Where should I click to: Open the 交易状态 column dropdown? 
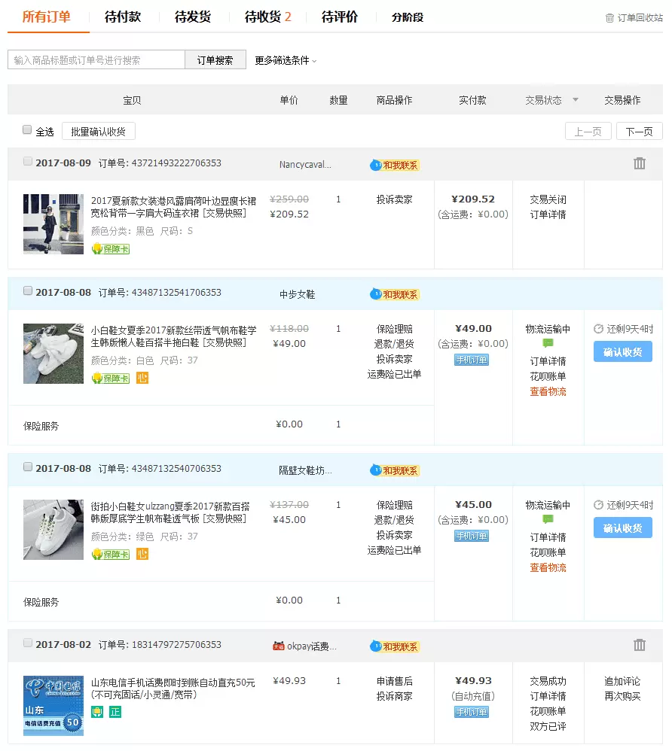point(576,100)
